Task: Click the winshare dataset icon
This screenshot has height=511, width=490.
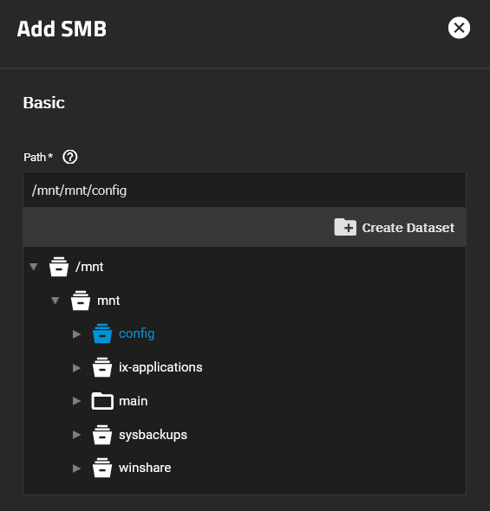Action: pos(102,468)
